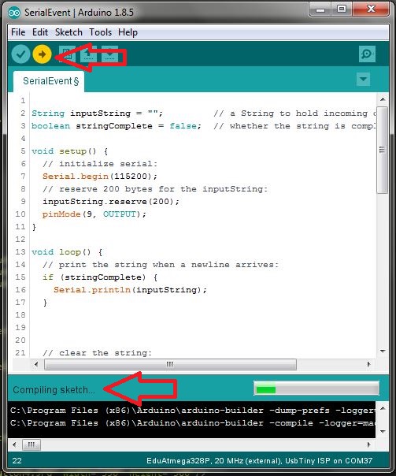This screenshot has width=396, height=476.
Task: Click the 'Serial.println(inputString);' line
Action: [x=130, y=290]
